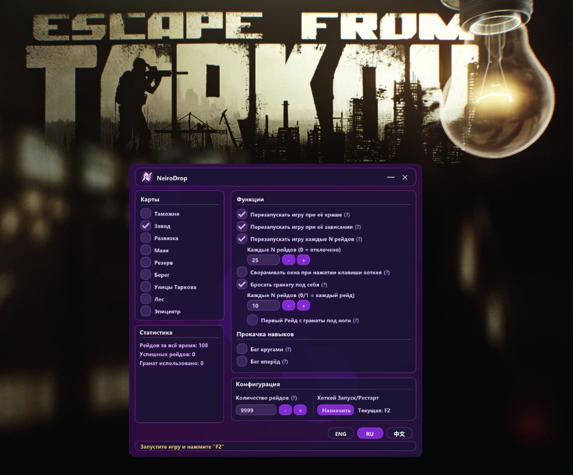The width and height of the screenshot is (573, 475).
Task: Toggle restart game on freeze option
Action: click(242, 227)
